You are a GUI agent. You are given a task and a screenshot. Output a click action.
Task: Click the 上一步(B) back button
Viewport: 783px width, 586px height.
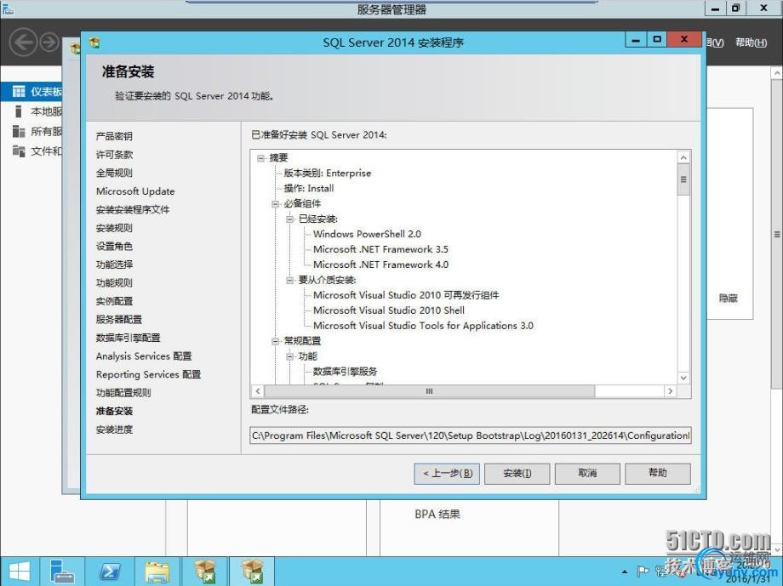point(447,473)
